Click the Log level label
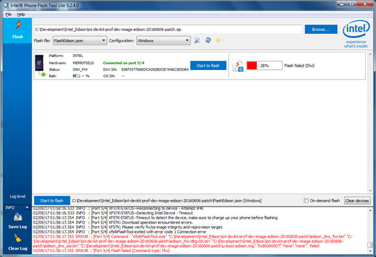The width and height of the screenshot is (376, 257). click(x=18, y=196)
